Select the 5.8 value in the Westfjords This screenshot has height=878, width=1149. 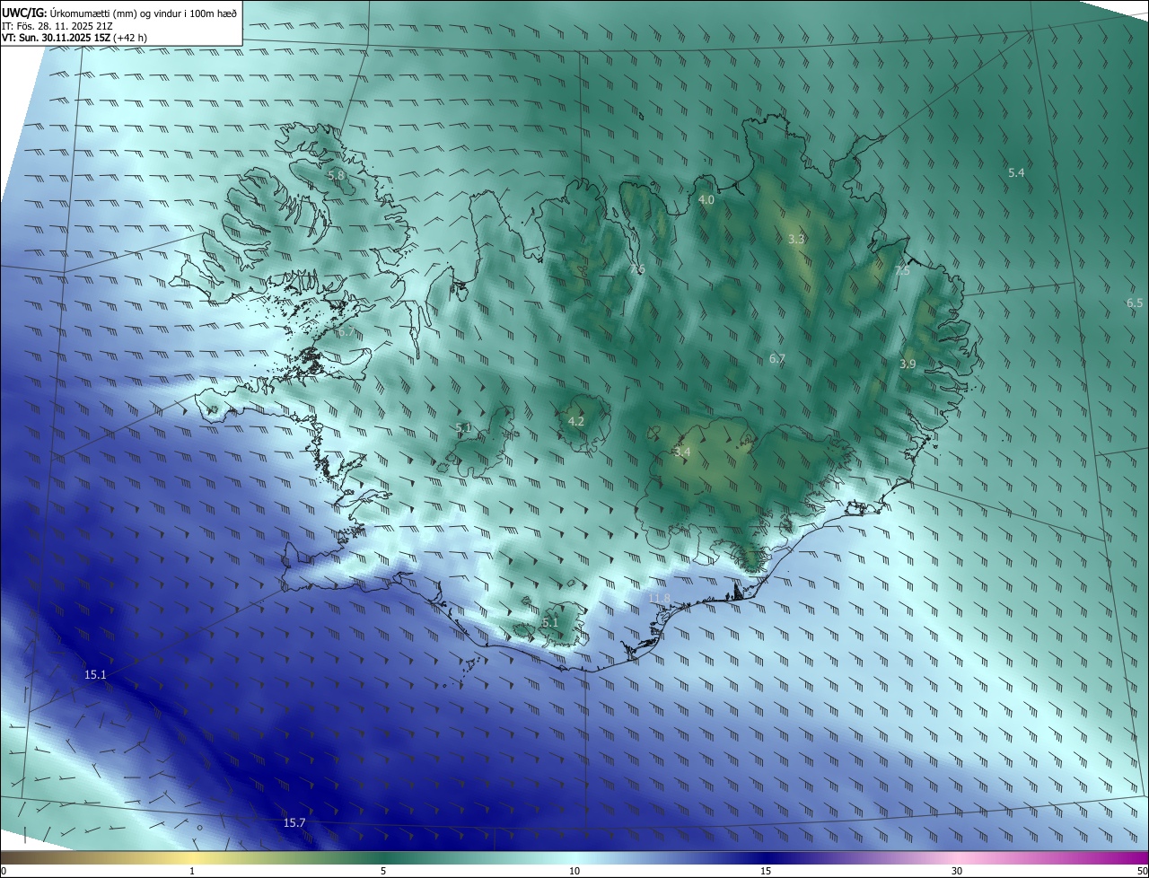336,175
